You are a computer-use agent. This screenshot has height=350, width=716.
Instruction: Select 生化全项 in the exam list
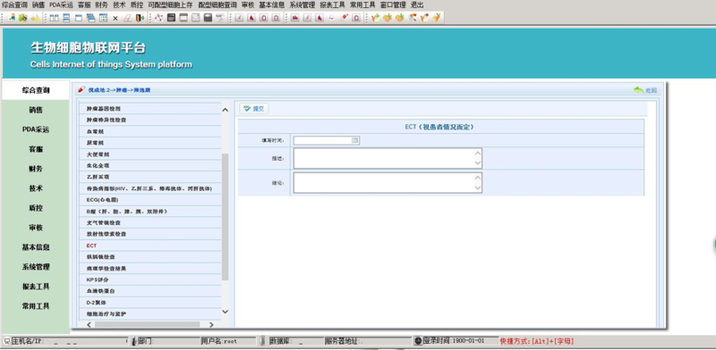click(x=150, y=165)
